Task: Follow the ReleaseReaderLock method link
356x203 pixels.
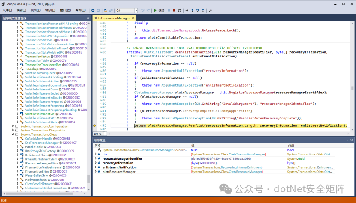Action: pos(218,30)
